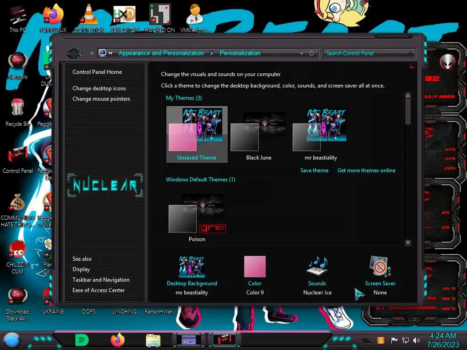
Task: Open the HOOKED ON desktop shortcut
Action: (x=160, y=18)
